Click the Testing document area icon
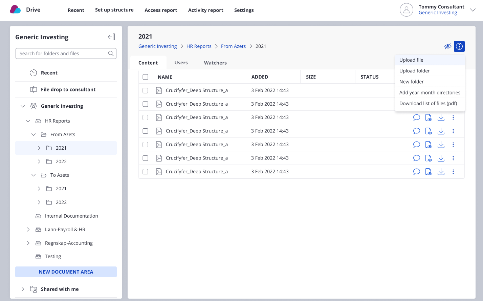 pos(38,256)
